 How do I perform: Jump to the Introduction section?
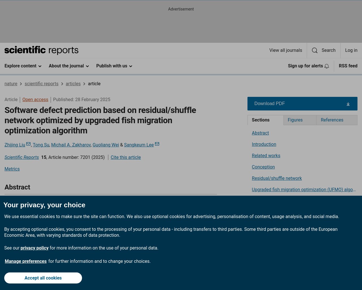click(x=264, y=144)
